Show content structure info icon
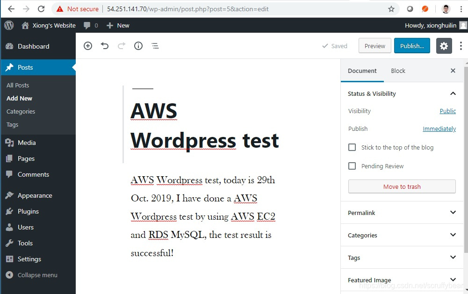Screen dimensions: 468x294 (x=138, y=46)
